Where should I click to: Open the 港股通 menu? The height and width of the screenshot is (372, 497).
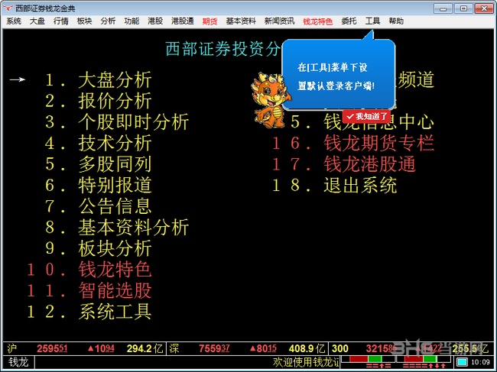point(183,21)
